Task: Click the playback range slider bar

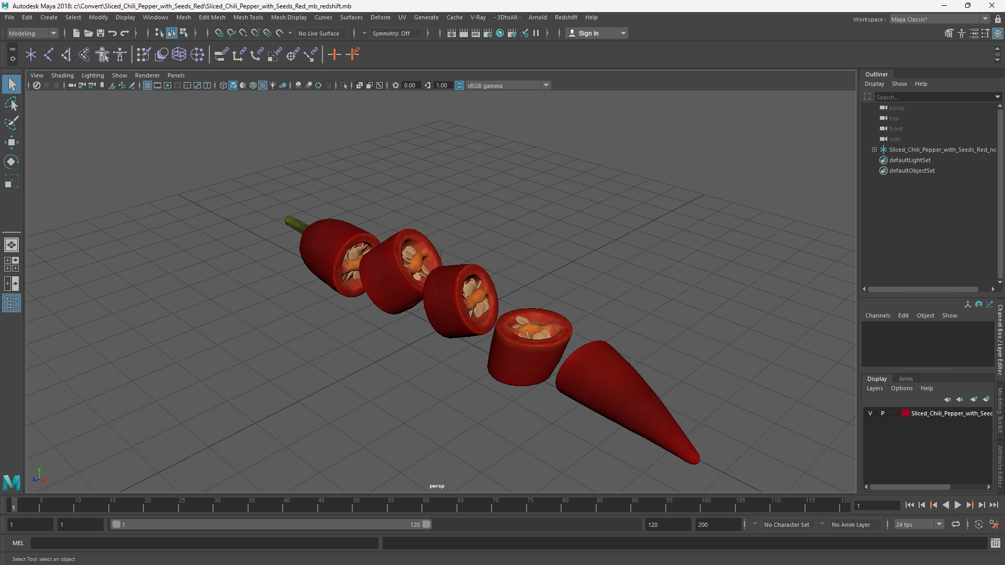Action: click(271, 524)
